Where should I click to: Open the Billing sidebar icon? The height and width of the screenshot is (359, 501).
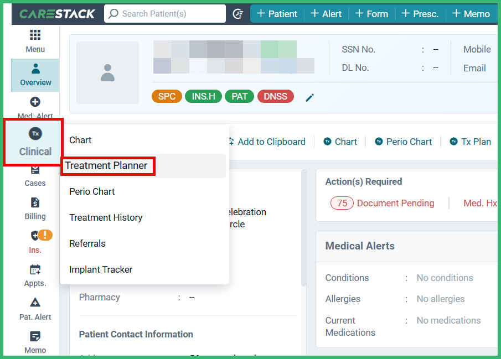click(x=35, y=202)
